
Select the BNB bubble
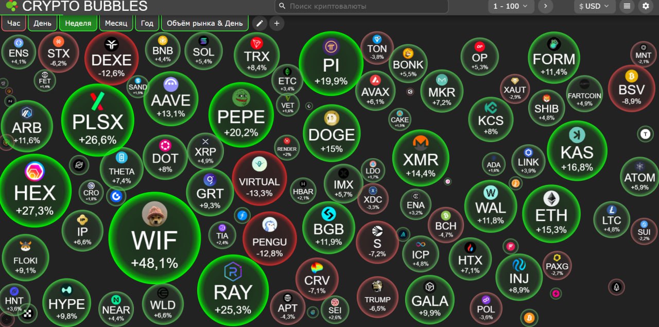pyautogui.click(x=163, y=49)
